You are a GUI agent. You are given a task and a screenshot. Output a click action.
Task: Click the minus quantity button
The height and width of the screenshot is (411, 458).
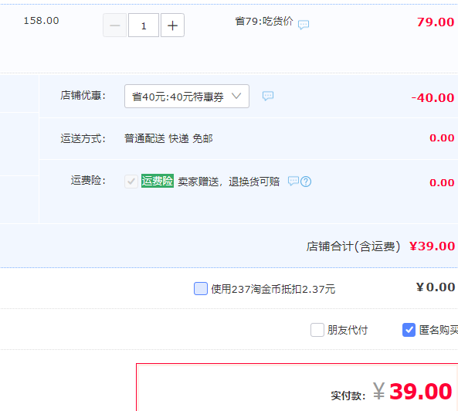pyautogui.click(x=115, y=25)
